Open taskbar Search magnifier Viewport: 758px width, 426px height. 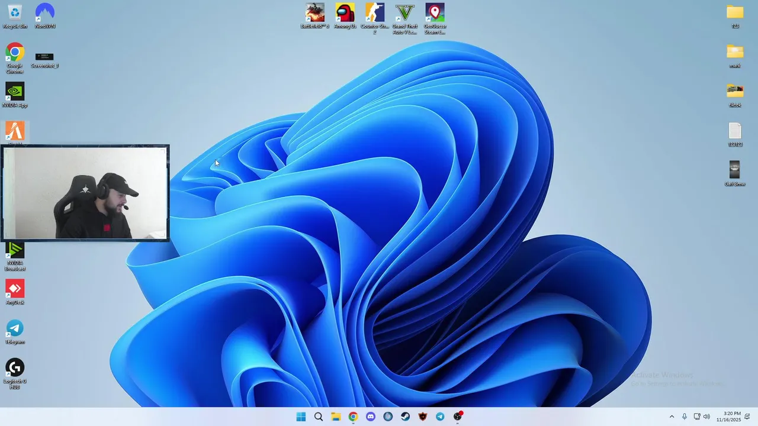(318, 417)
